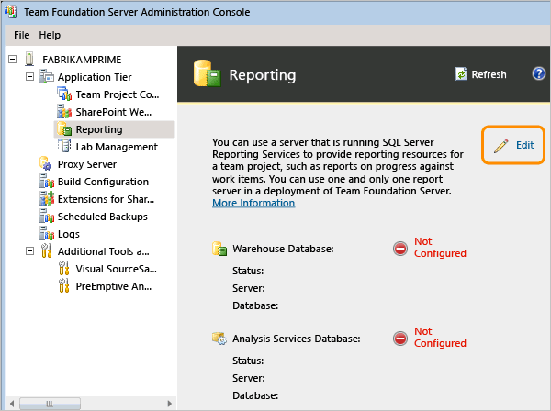Click the pencil Edit icon
551x411 pixels.
pyautogui.click(x=500, y=146)
